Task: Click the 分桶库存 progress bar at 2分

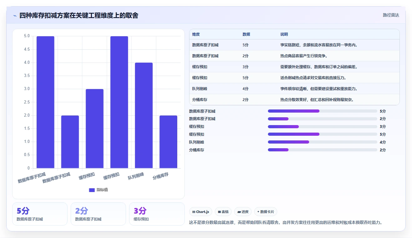Action: [x=323, y=150]
